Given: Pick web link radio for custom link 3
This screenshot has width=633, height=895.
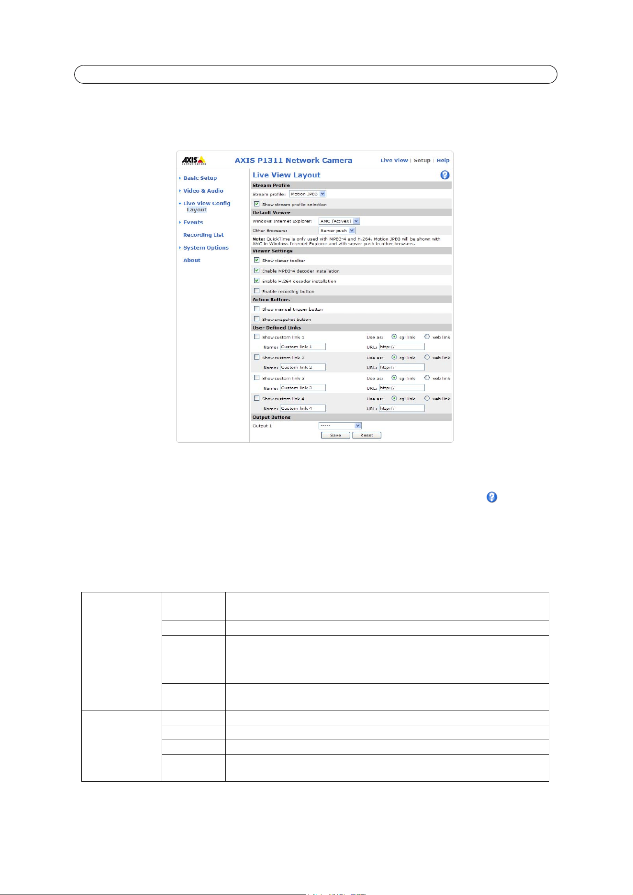Looking at the screenshot, I should 427,378.
